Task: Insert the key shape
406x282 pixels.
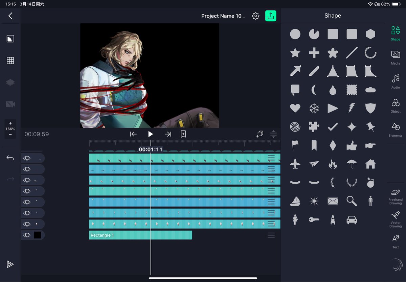Action: (x=314, y=220)
